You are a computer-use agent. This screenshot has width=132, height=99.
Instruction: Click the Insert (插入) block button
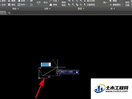(105, 2)
